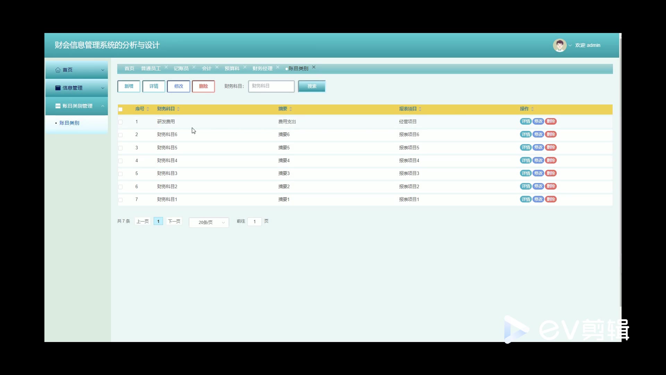666x375 pixels.
Task: Switch to the 财务经理 tab
Action: click(262, 68)
